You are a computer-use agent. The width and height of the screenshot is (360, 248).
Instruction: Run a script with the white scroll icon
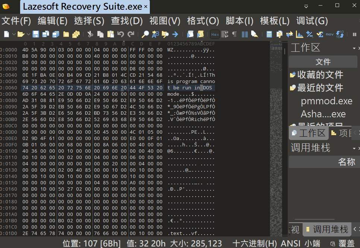click(190, 34)
